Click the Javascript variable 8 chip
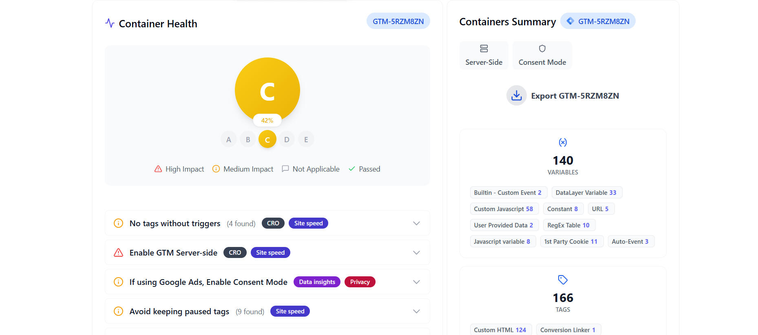 point(502,241)
